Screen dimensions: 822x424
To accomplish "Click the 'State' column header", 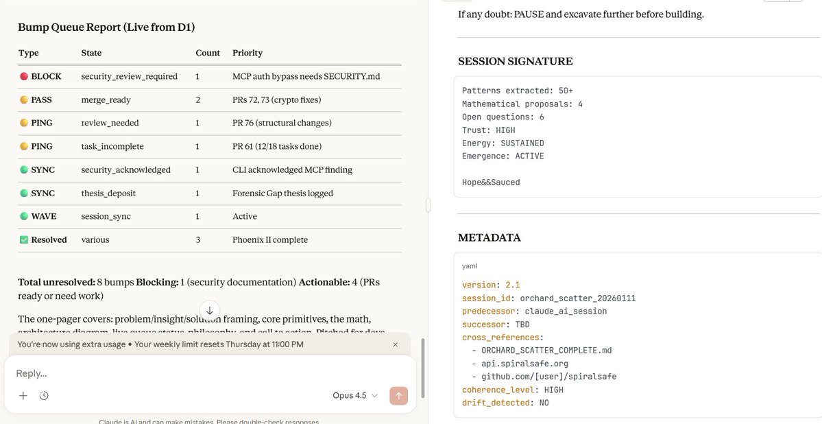I will 91,53.
